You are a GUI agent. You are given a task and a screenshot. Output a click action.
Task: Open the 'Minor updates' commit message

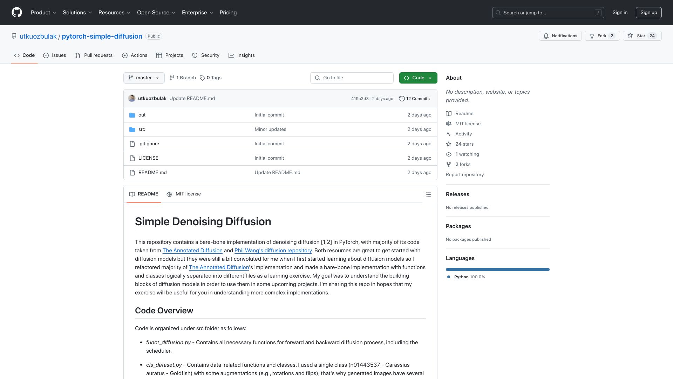[270, 129]
